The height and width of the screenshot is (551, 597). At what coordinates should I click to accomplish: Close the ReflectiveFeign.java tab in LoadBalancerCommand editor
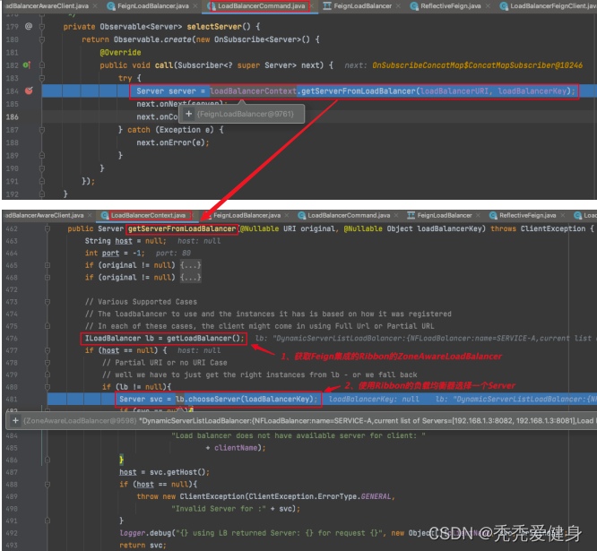[488, 6]
